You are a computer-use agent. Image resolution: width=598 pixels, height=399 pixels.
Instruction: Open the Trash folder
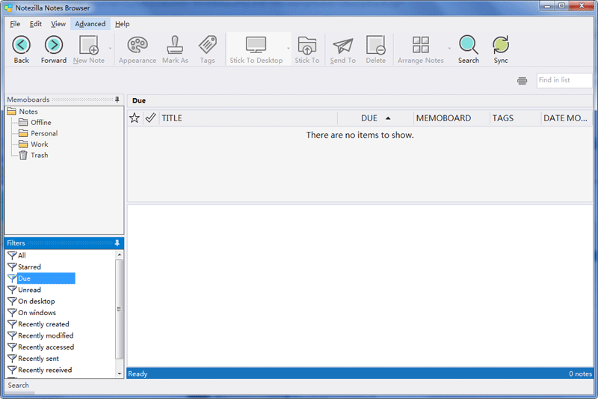40,155
